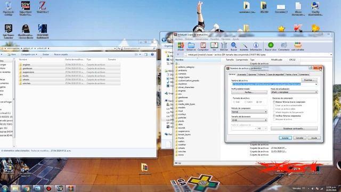Switch to the Fecha y hora tab
Viewport: 341px width, 192px height.
[x=291, y=75]
